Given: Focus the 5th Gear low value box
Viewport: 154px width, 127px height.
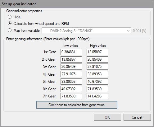Looking at the screenshot, I should (x=71, y=82).
